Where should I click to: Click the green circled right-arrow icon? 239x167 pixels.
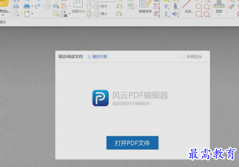pyautogui.click(x=48, y=6)
